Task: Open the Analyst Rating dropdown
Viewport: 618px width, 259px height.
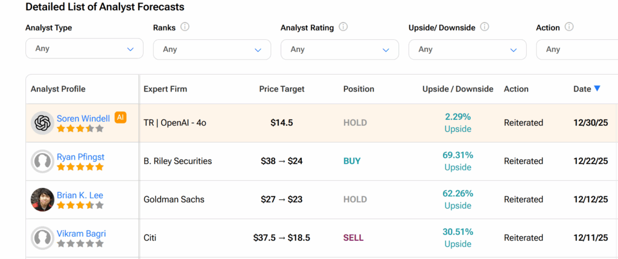Action: click(339, 49)
